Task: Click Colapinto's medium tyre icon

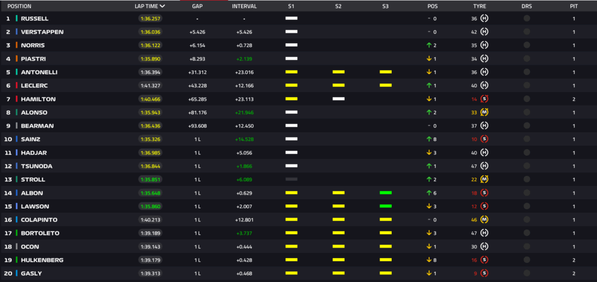Action: pos(484,220)
